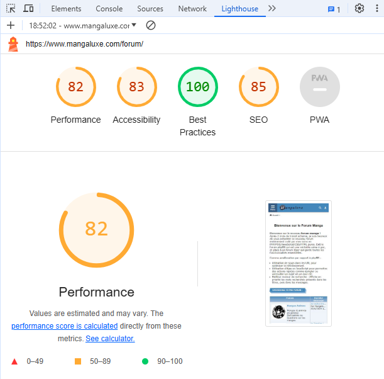The width and height of the screenshot is (384, 379).
Task: Activate the inspect element picker icon
Action: (x=11, y=9)
